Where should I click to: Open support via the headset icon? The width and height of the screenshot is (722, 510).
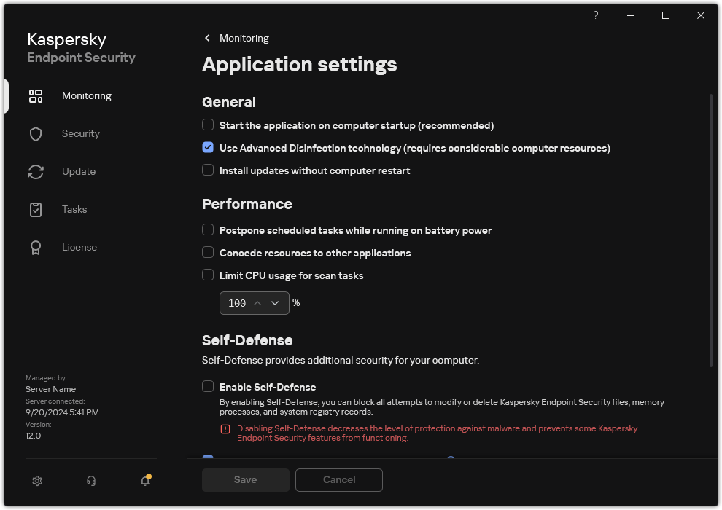click(x=91, y=480)
